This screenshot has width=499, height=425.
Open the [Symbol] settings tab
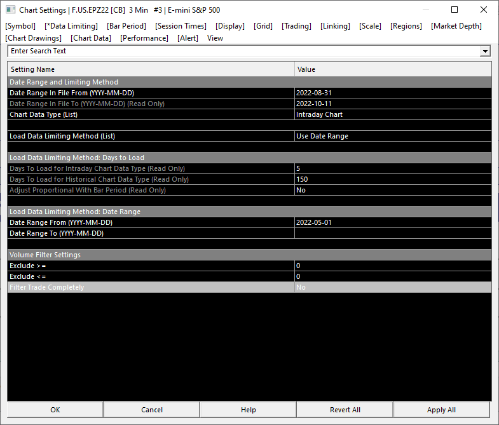20,26
